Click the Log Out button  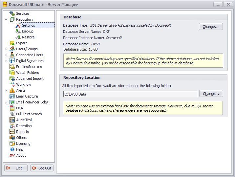coord(42,168)
